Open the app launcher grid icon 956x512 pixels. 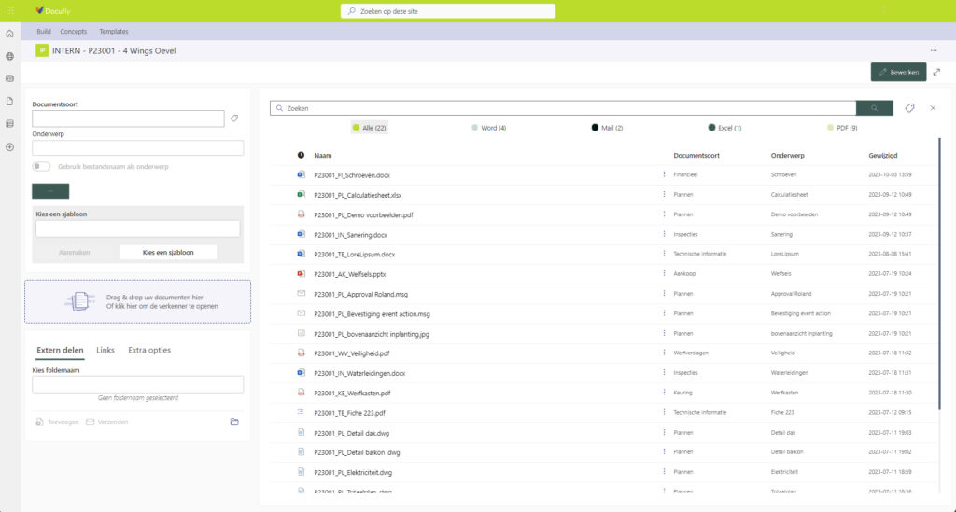(9, 10)
